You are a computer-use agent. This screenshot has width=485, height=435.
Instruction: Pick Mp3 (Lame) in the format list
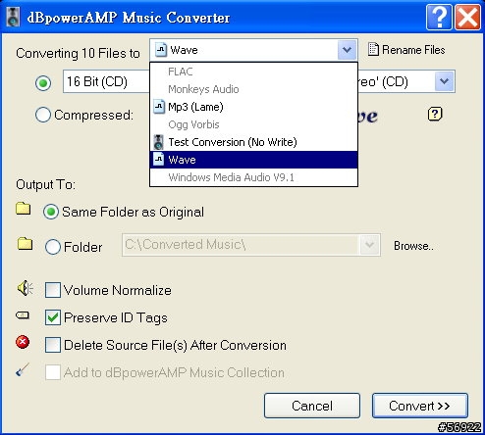pyautogui.click(x=253, y=107)
